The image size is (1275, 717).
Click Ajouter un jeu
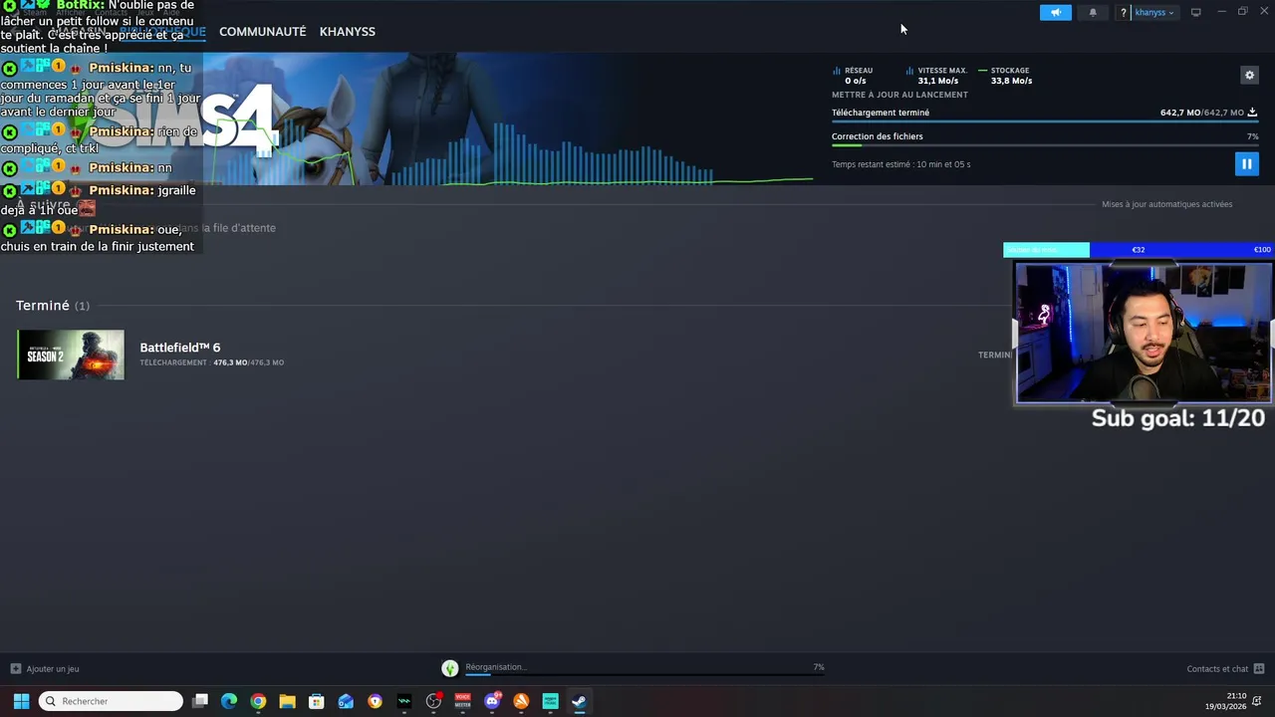45,669
